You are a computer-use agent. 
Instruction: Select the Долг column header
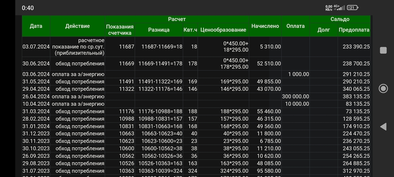point(323,30)
